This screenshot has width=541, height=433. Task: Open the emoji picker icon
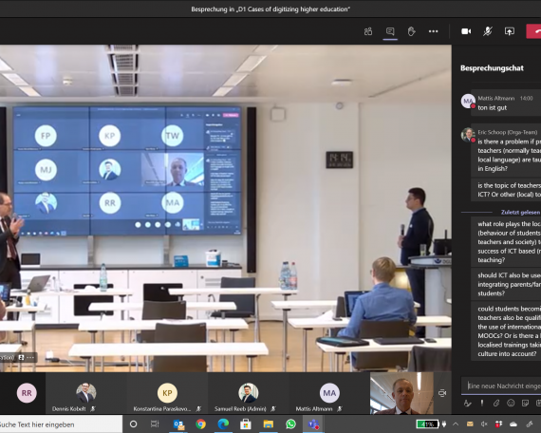click(x=511, y=403)
